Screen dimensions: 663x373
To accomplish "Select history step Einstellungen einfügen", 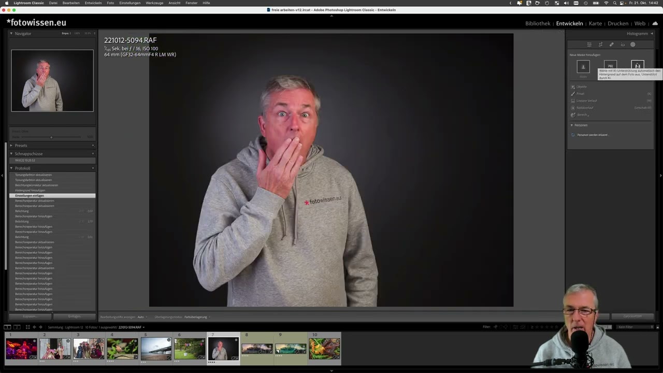I will [52, 196].
